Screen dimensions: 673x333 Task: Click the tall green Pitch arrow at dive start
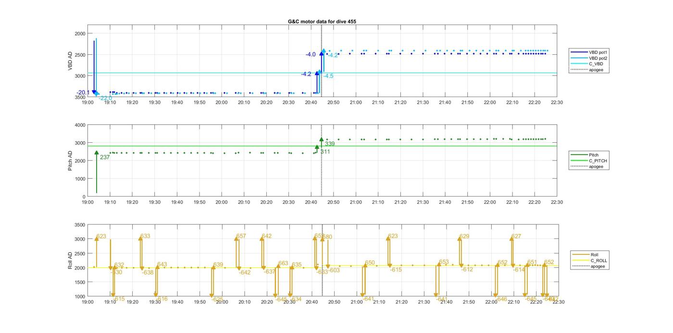[x=97, y=173]
